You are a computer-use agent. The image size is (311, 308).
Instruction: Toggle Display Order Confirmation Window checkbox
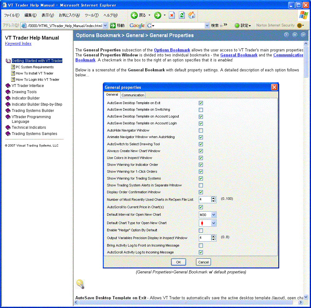coord(201,192)
